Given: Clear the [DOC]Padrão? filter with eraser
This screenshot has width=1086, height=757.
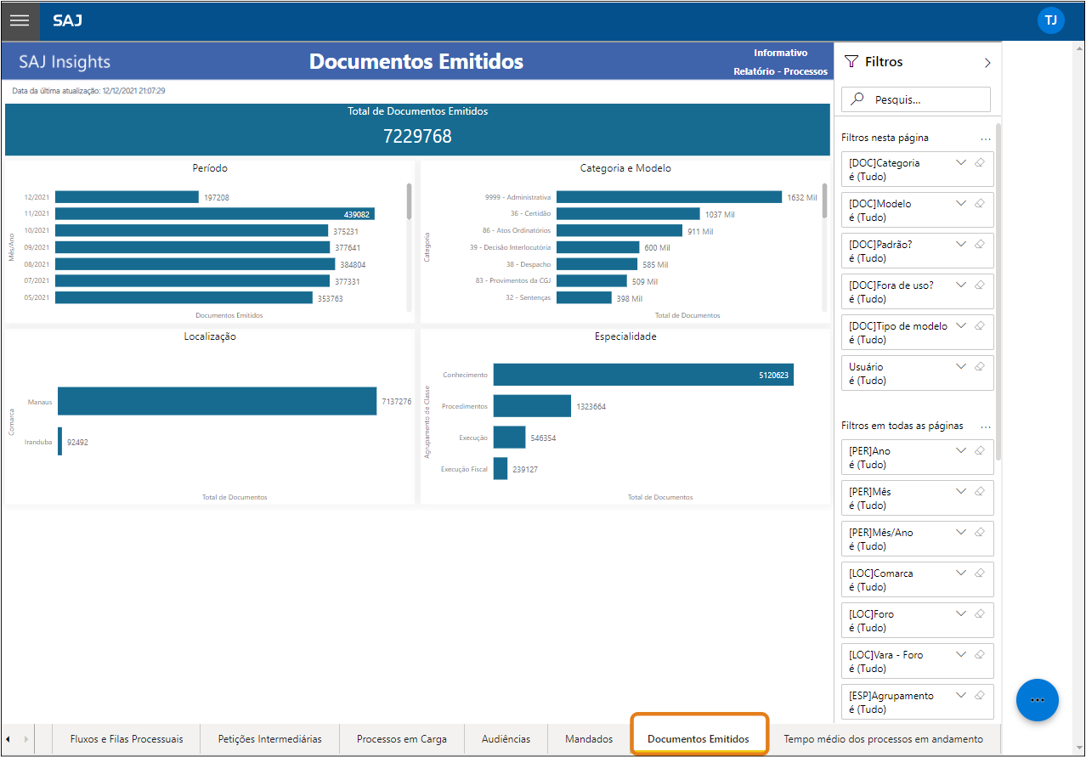Looking at the screenshot, I should coord(980,244).
